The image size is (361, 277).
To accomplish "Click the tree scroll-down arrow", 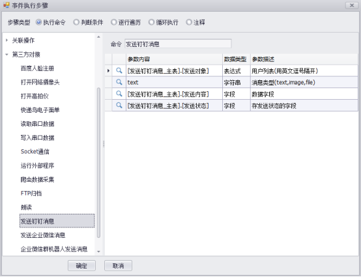I will (x=98, y=252).
